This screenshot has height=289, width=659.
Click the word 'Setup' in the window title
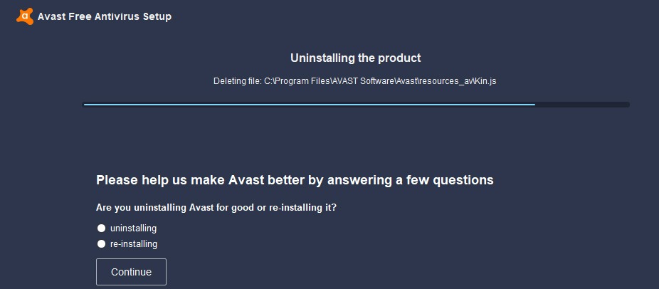click(157, 17)
